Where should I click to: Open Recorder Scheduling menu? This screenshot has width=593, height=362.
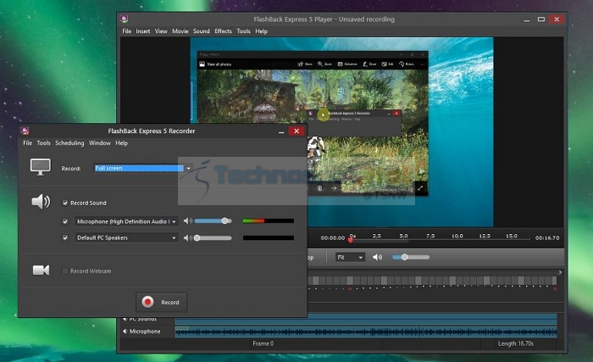point(69,142)
